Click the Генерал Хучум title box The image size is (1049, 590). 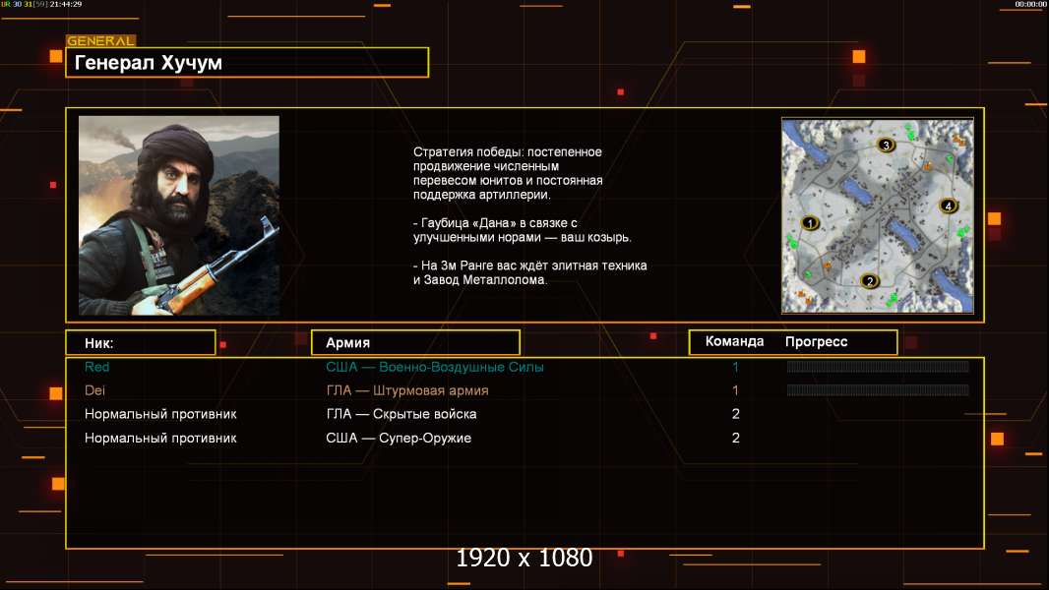(x=247, y=62)
